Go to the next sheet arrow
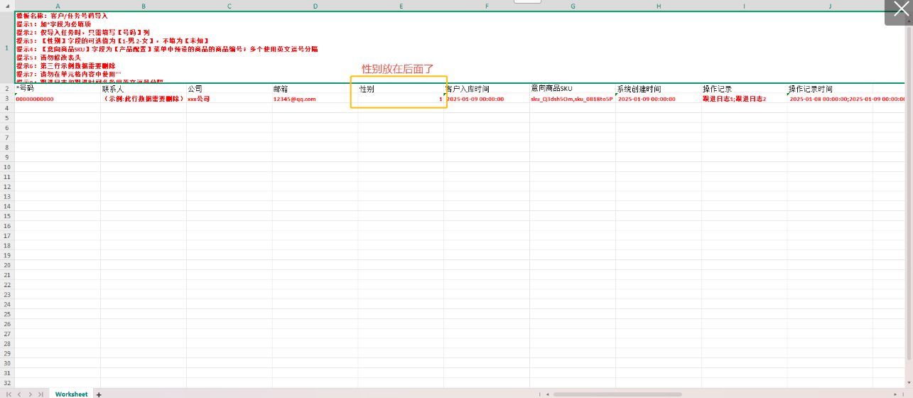This screenshot has height=398, width=913. pyautogui.click(x=30, y=394)
